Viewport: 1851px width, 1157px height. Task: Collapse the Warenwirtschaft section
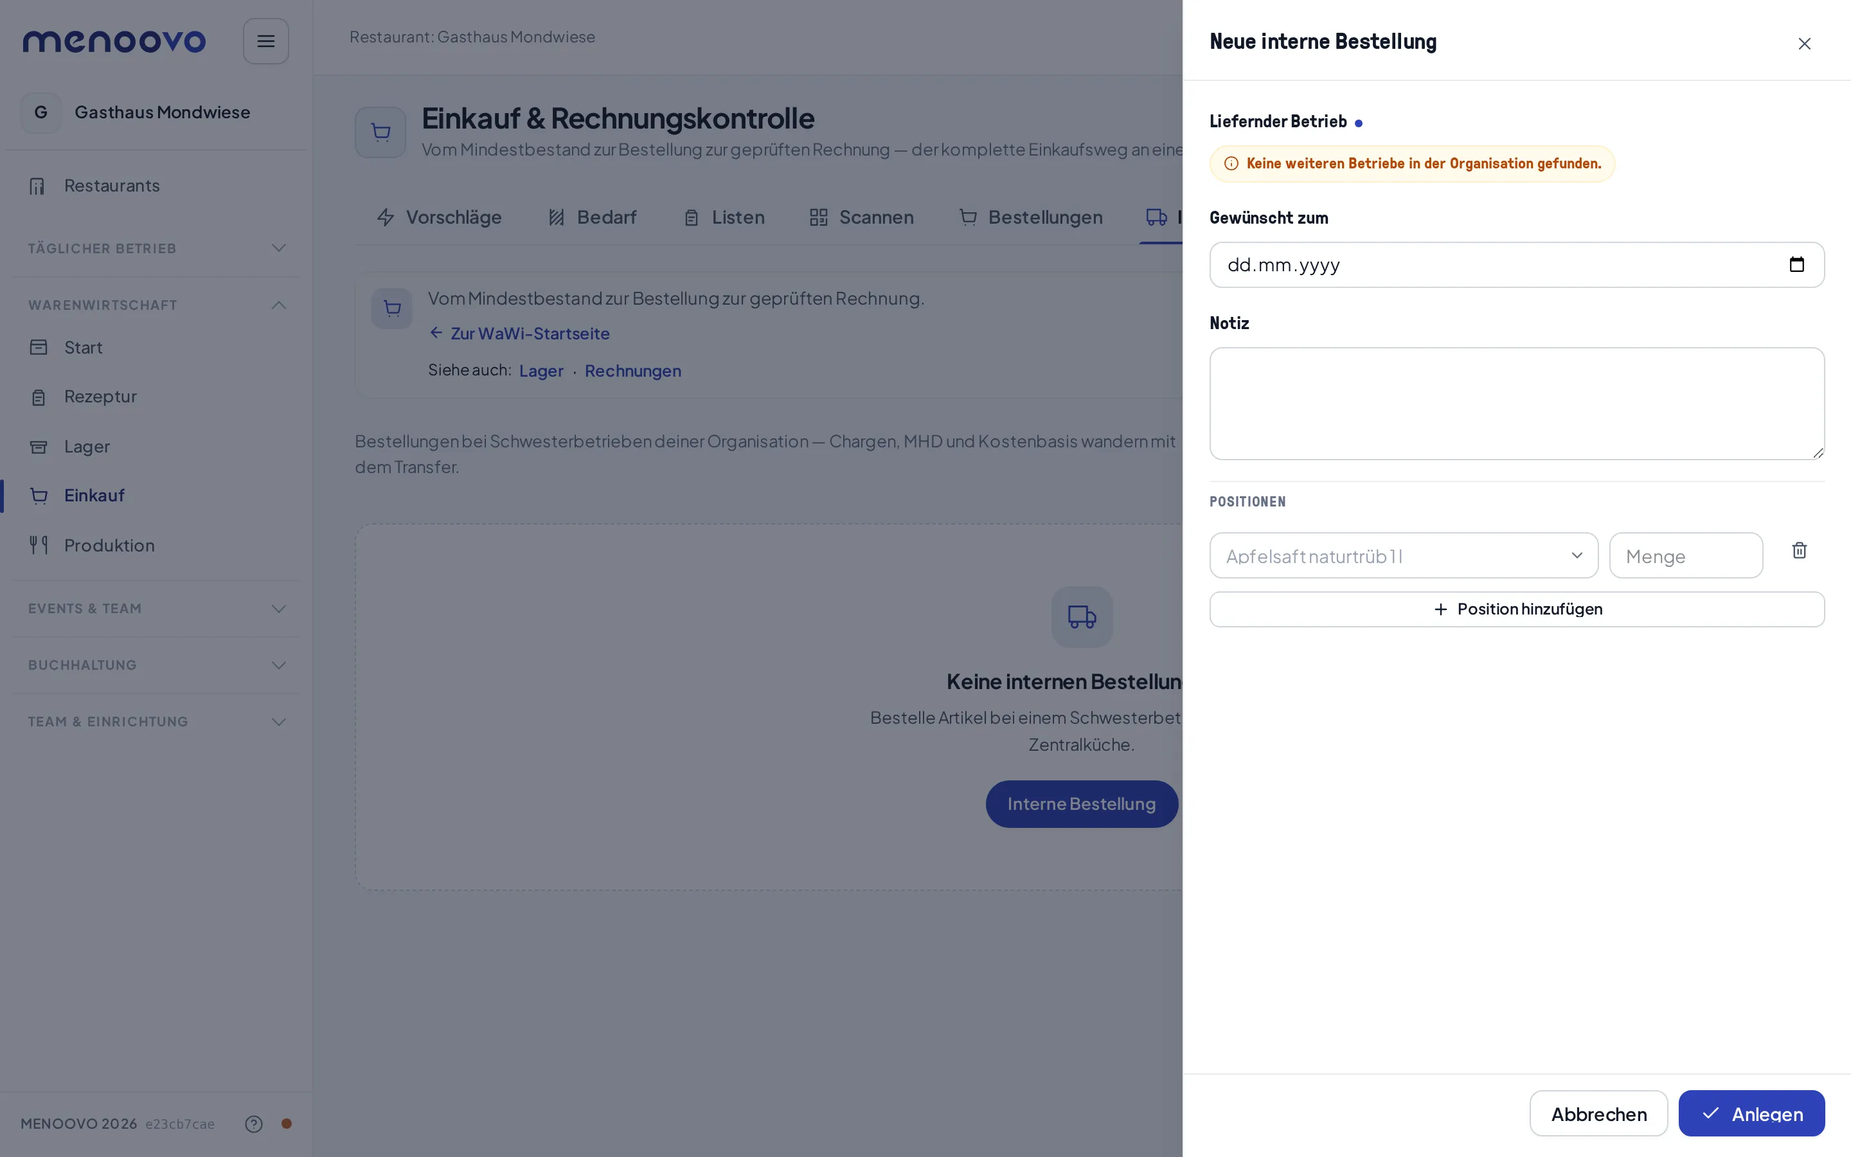pos(156,305)
